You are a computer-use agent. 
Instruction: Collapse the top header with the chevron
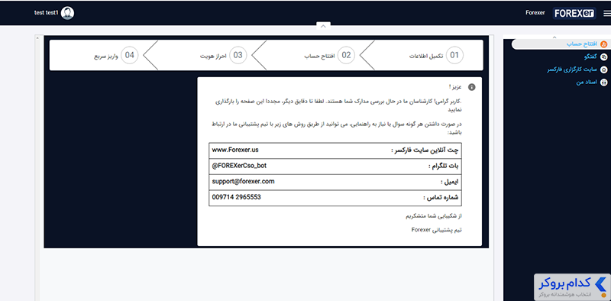coord(323,26)
